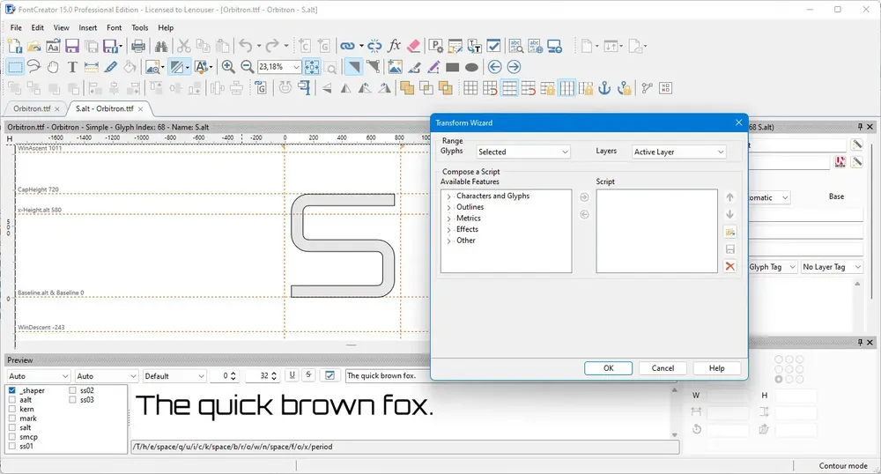The image size is (881, 474).
Task: Switch to S.alt - Orbitron.ttf tab
Action: click(106, 108)
